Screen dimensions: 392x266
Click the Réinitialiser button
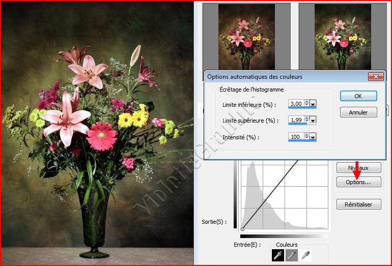[x=358, y=204]
